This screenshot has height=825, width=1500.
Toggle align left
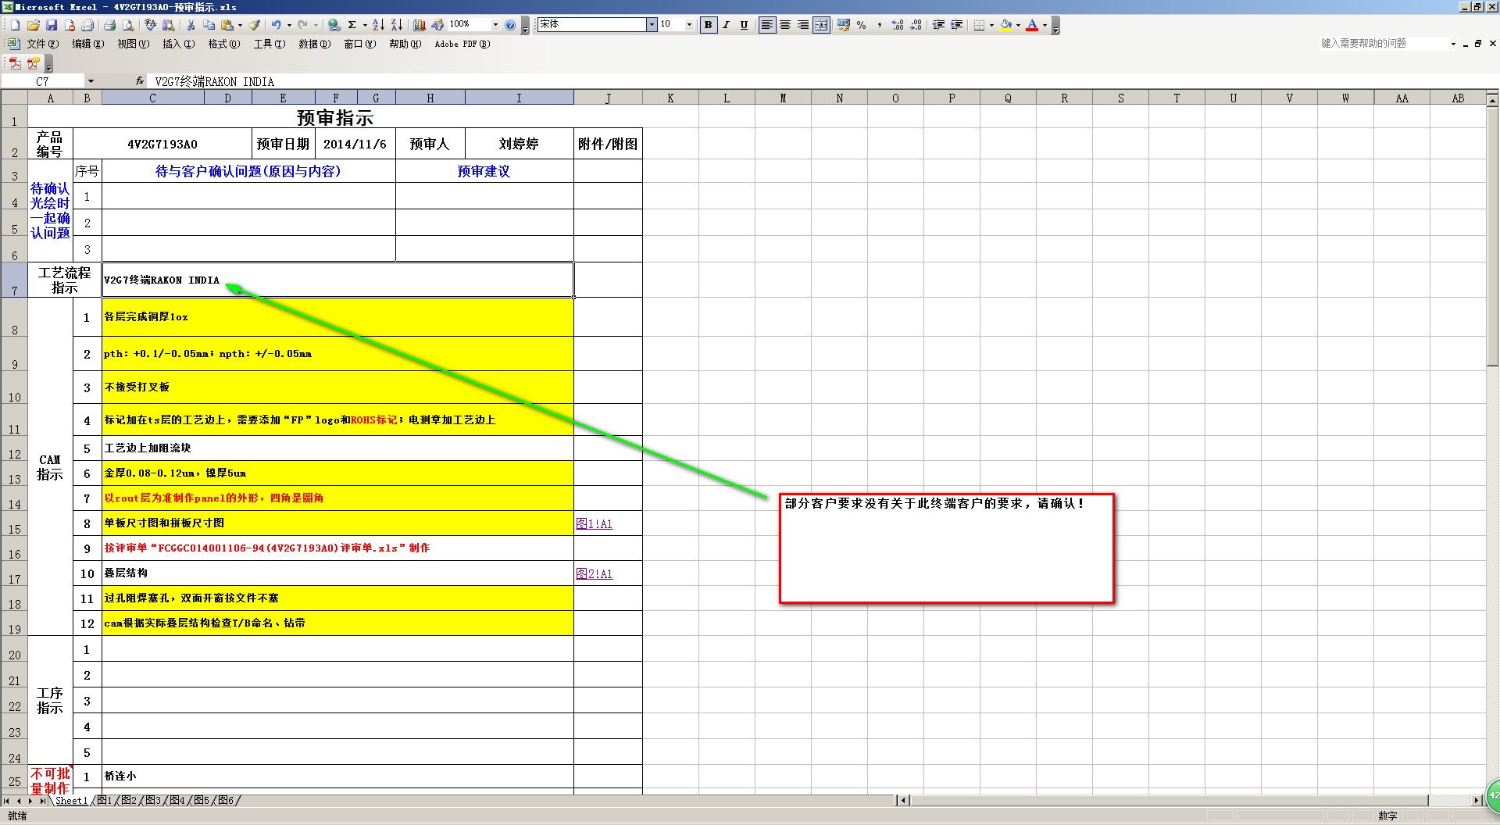coord(767,25)
